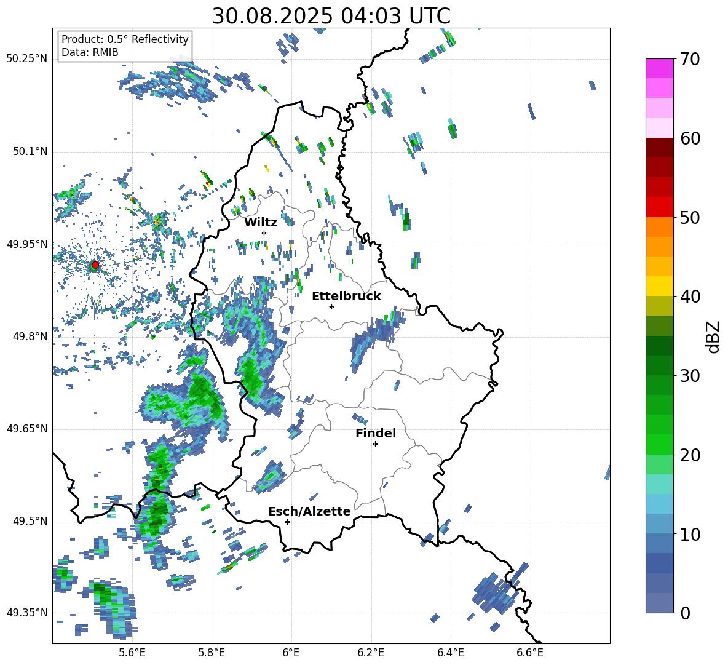The height and width of the screenshot is (665, 728).
Task: Click the 49.95°N latitude label
Action: pos(27,244)
